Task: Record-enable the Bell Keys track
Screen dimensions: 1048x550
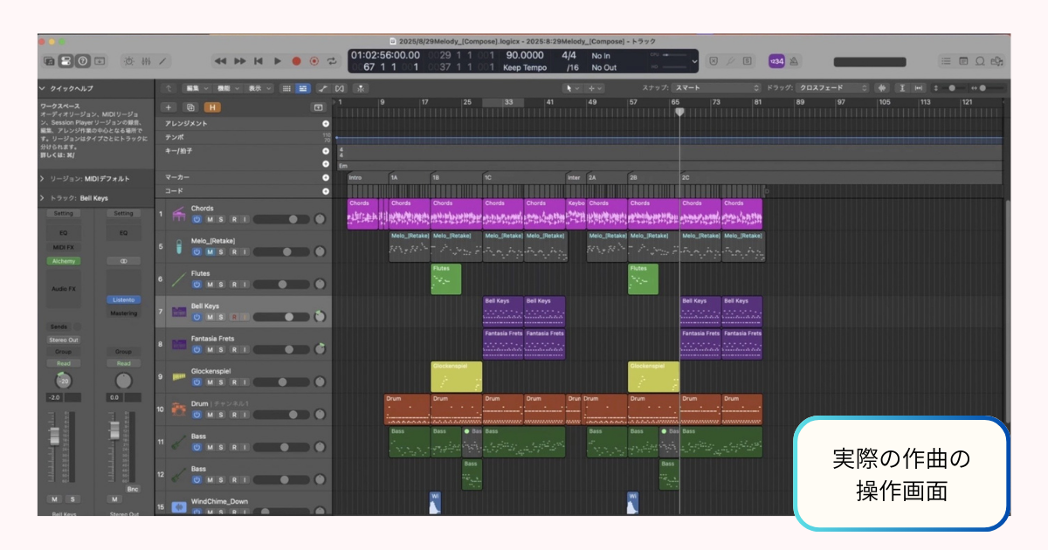Action: 233,317
